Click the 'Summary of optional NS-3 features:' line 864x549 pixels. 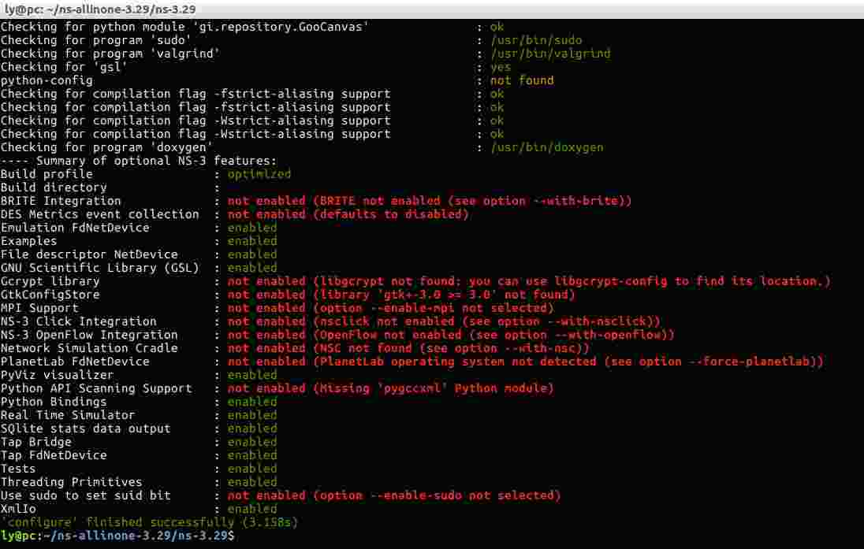click(x=138, y=161)
